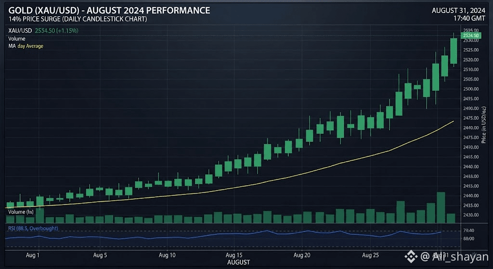
Task: Click the Aug 1 date axis label
Action: click(33, 255)
